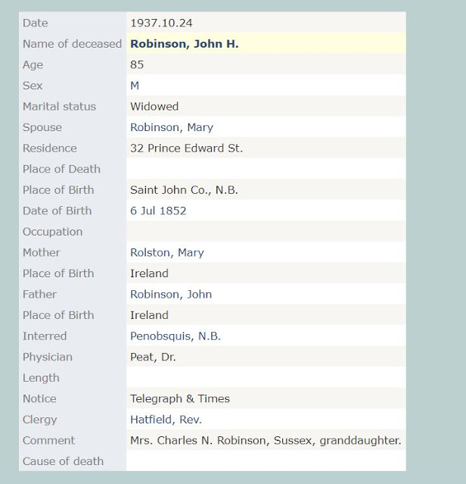Click the empty Place of Death value cell
Viewport: 466px width, 484px height.
[265, 169]
